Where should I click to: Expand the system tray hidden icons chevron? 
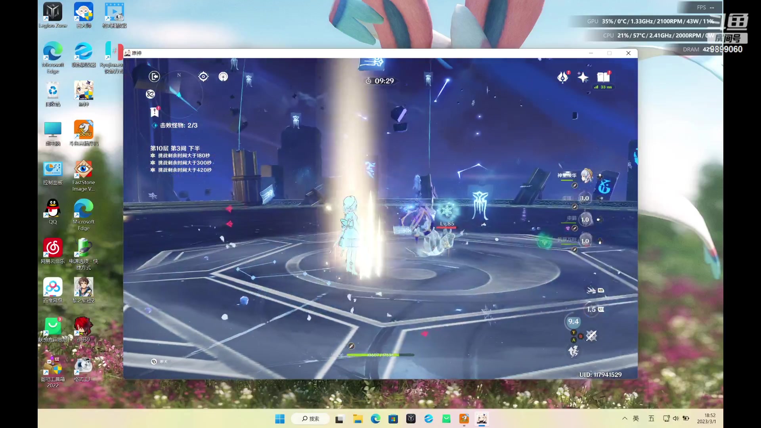[x=625, y=418]
